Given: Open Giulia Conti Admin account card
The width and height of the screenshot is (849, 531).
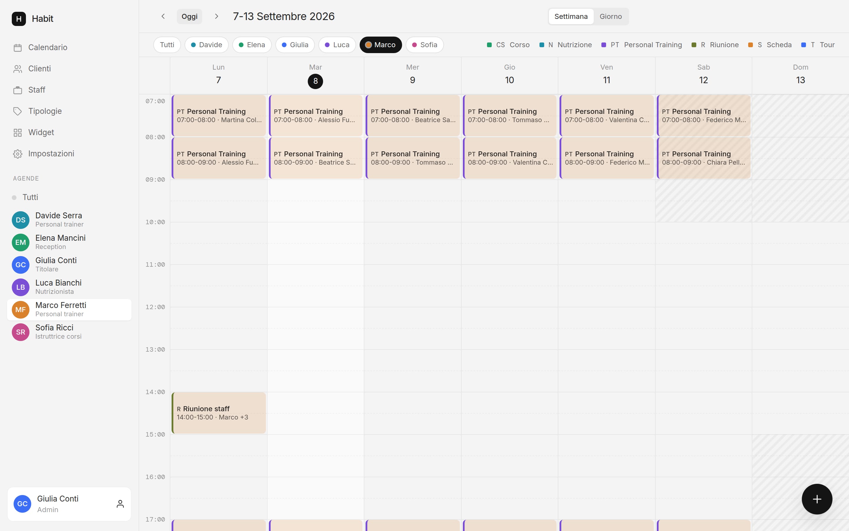Looking at the screenshot, I should click(x=69, y=504).
